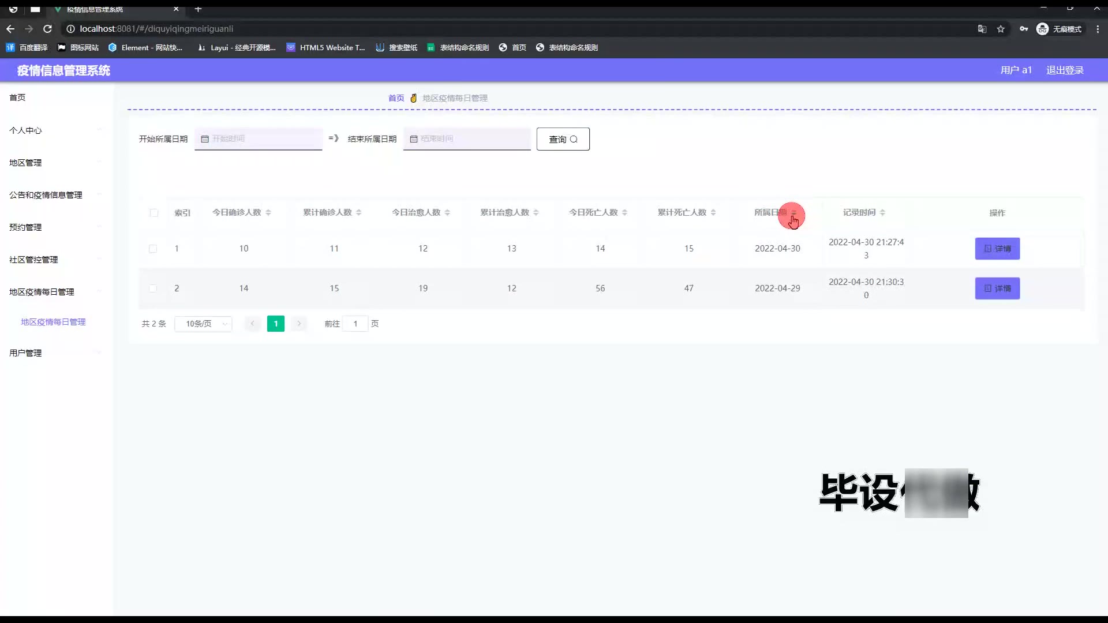
Task: Sort by 累计死亡人数 column arrows
Action: coord(713,213)
